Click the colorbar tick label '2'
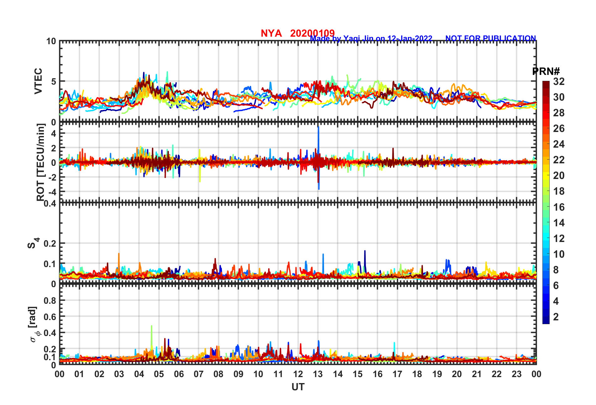 coord(556,317)
